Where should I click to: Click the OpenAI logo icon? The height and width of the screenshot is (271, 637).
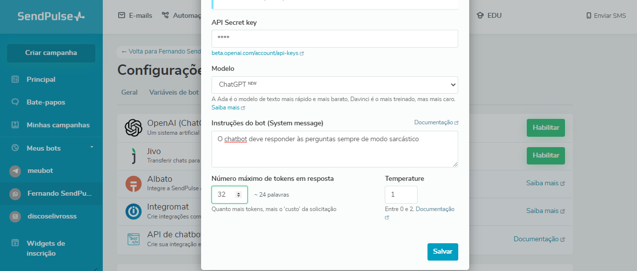(x=134, y=128)
